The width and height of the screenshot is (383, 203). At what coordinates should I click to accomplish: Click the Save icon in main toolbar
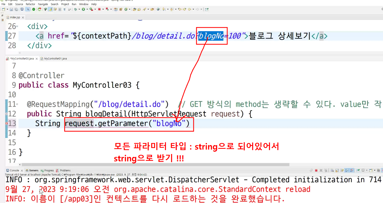coord(11,9)
